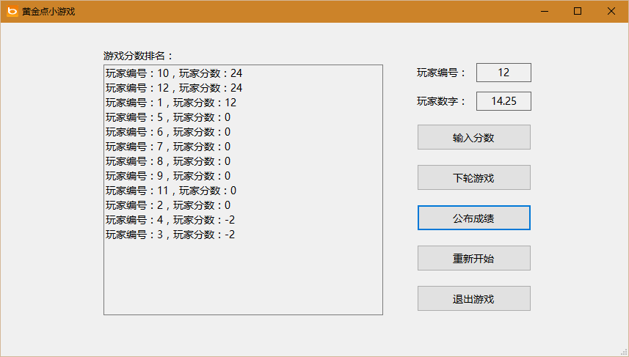Restart the game via 重新开始 button
The width and height of the screenshot is (629, 357).
coord(473,259)
